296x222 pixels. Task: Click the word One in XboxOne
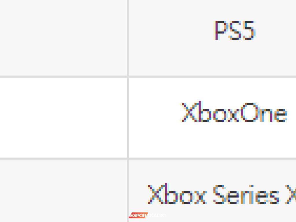[264, 112]
